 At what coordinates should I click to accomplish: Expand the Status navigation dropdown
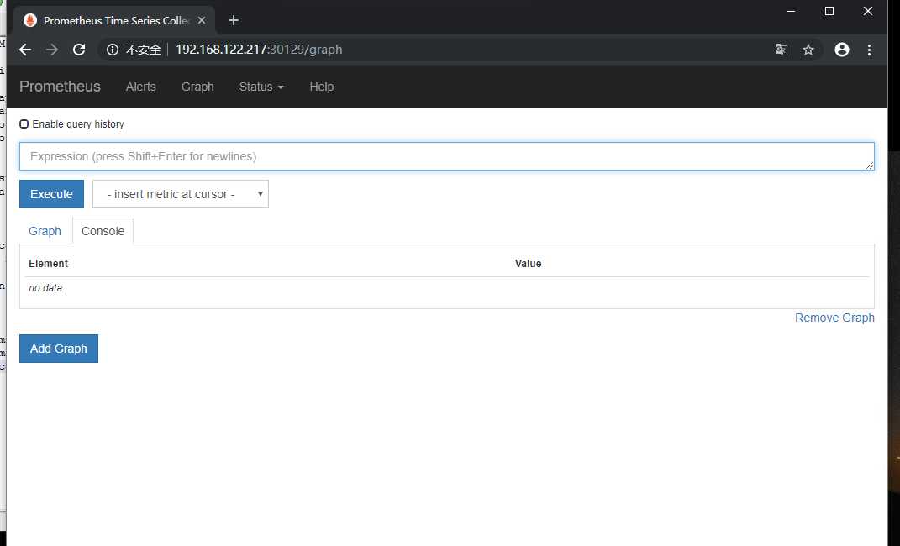click(261, 87)
